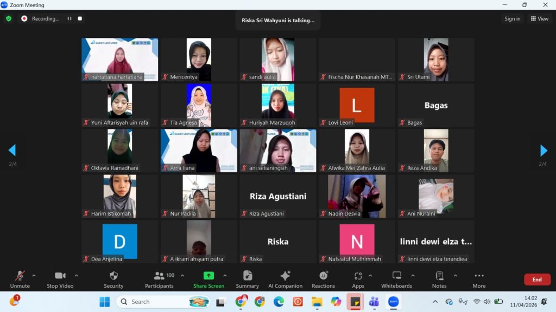Expand the Share Screen options arrow

pos(225,275)
